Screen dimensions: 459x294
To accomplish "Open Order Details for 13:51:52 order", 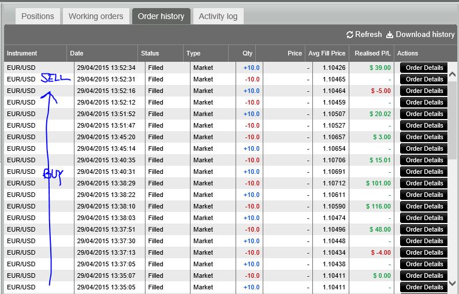I will [x=424, y=114].
